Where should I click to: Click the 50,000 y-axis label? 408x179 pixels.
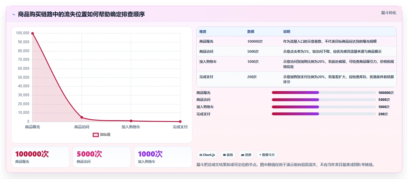click(x=24, y=77)
